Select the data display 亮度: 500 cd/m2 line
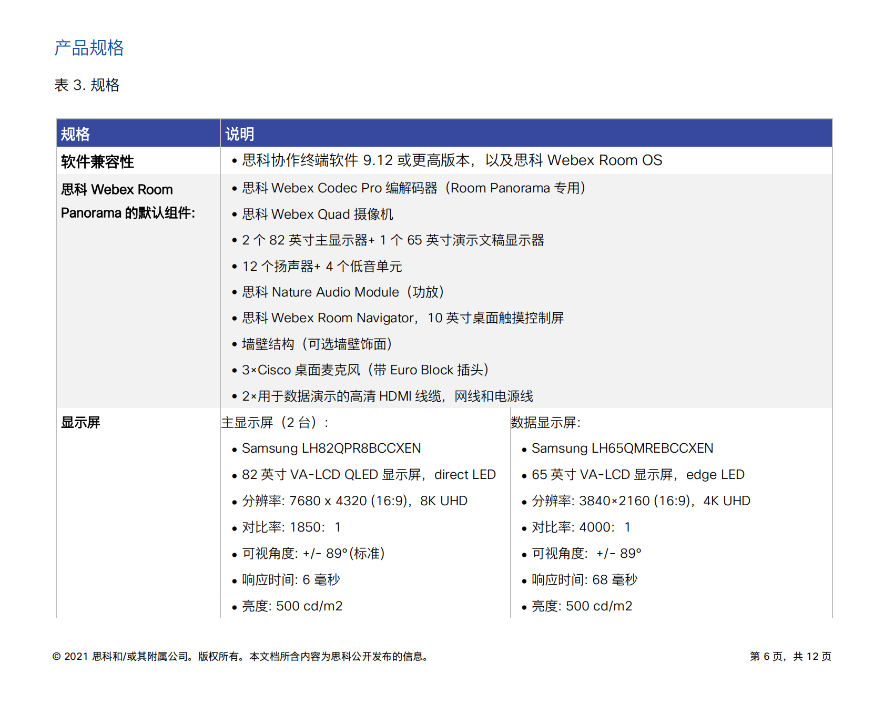Screen dimensions: 894x704 point(582,606)
